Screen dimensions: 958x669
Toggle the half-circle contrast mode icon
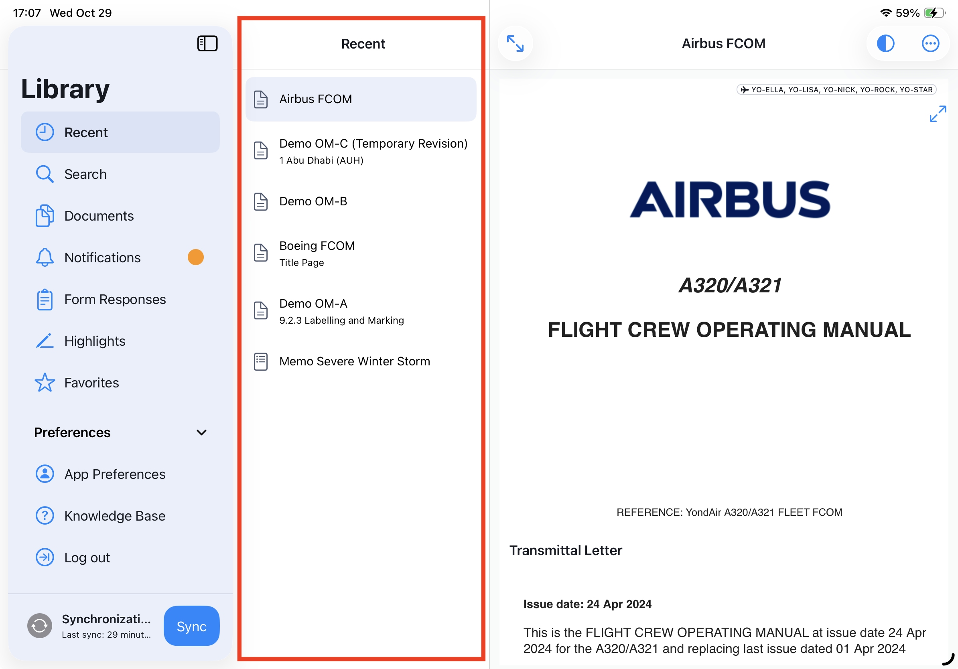(885, 43)
